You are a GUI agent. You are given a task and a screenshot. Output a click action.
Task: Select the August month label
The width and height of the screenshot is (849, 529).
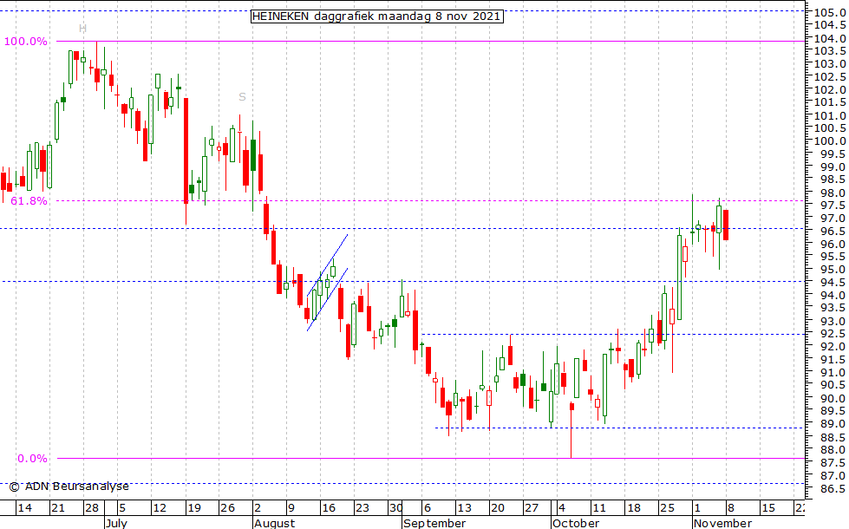pyautogui.click(x=274, y=523)
